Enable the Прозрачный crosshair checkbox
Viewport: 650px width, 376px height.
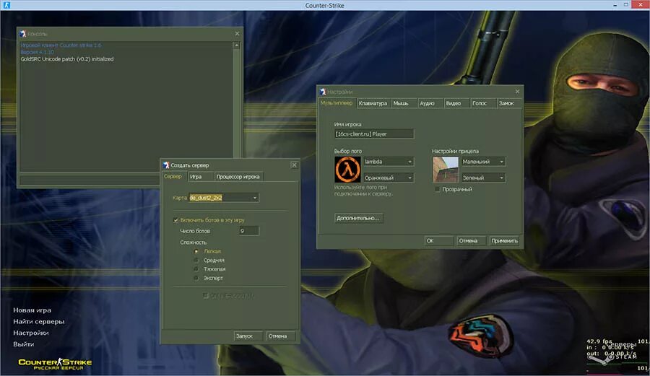pos(438,189)
